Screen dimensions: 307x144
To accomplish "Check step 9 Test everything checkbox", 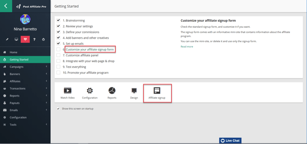I will pyautogui.click(x=58, y=67).
